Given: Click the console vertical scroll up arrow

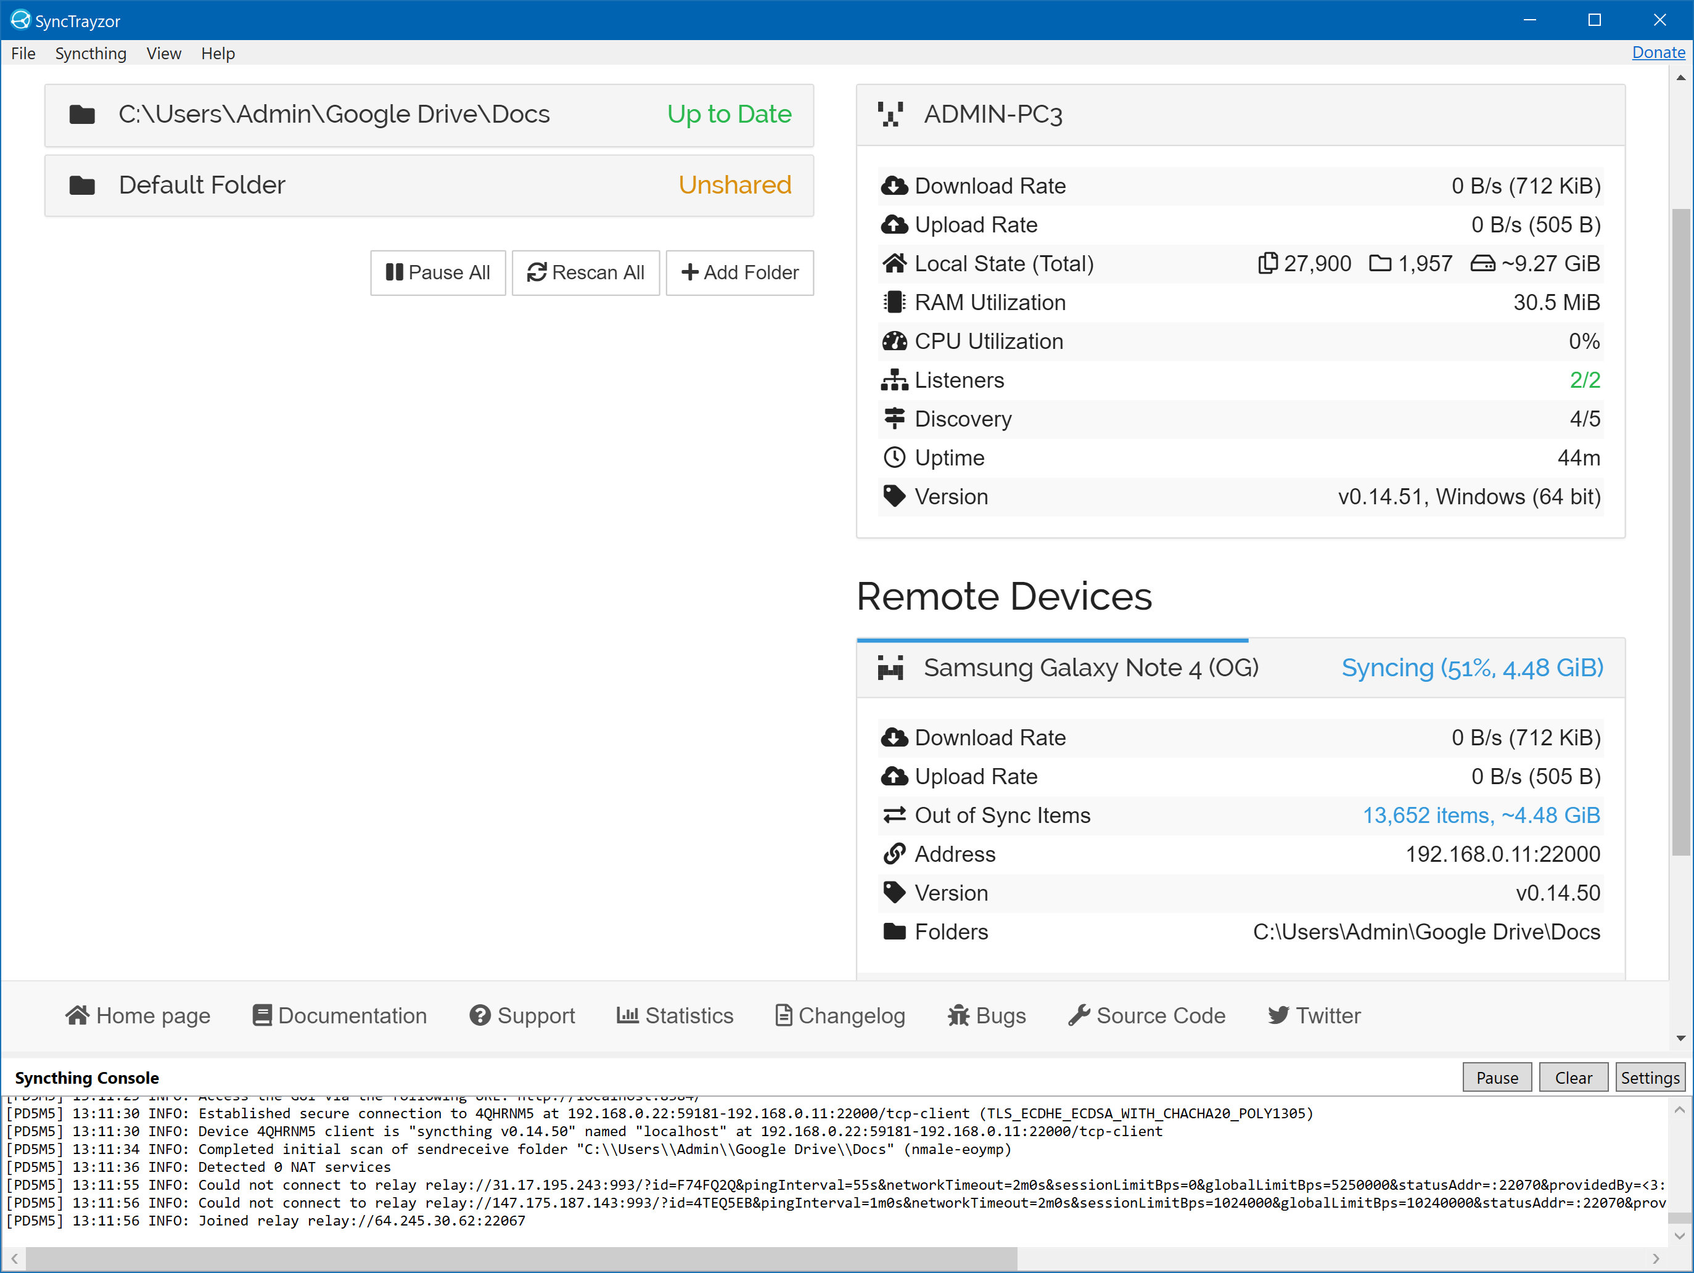Looking at the screenshot, I should (1679, 1109).
